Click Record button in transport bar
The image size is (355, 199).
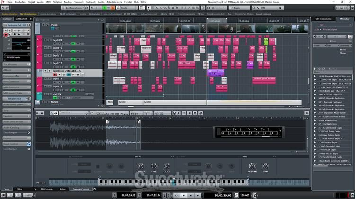point(198,195)
